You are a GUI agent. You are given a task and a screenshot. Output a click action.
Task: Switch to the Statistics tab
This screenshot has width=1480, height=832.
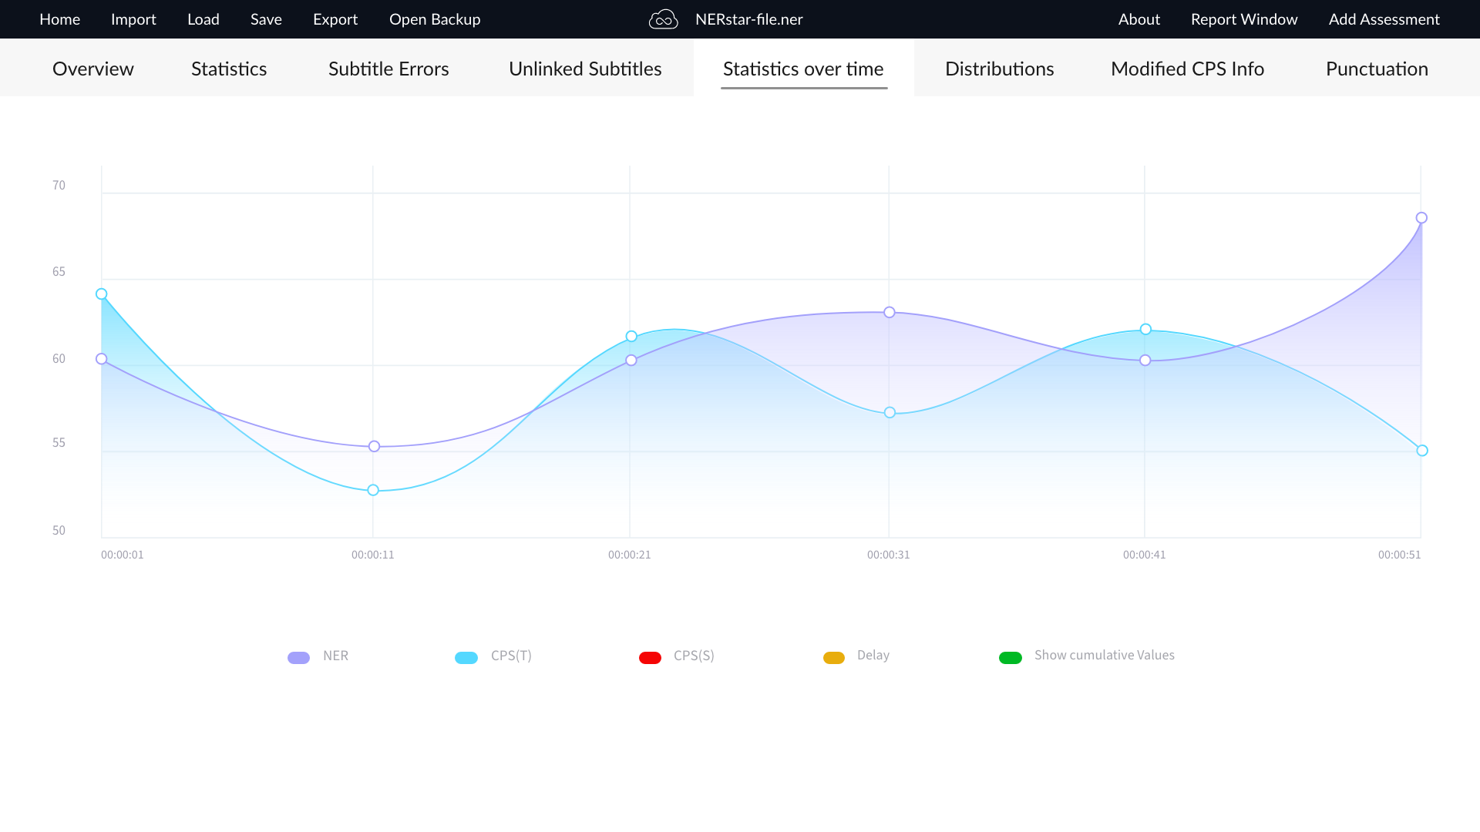tap(229, 69)
